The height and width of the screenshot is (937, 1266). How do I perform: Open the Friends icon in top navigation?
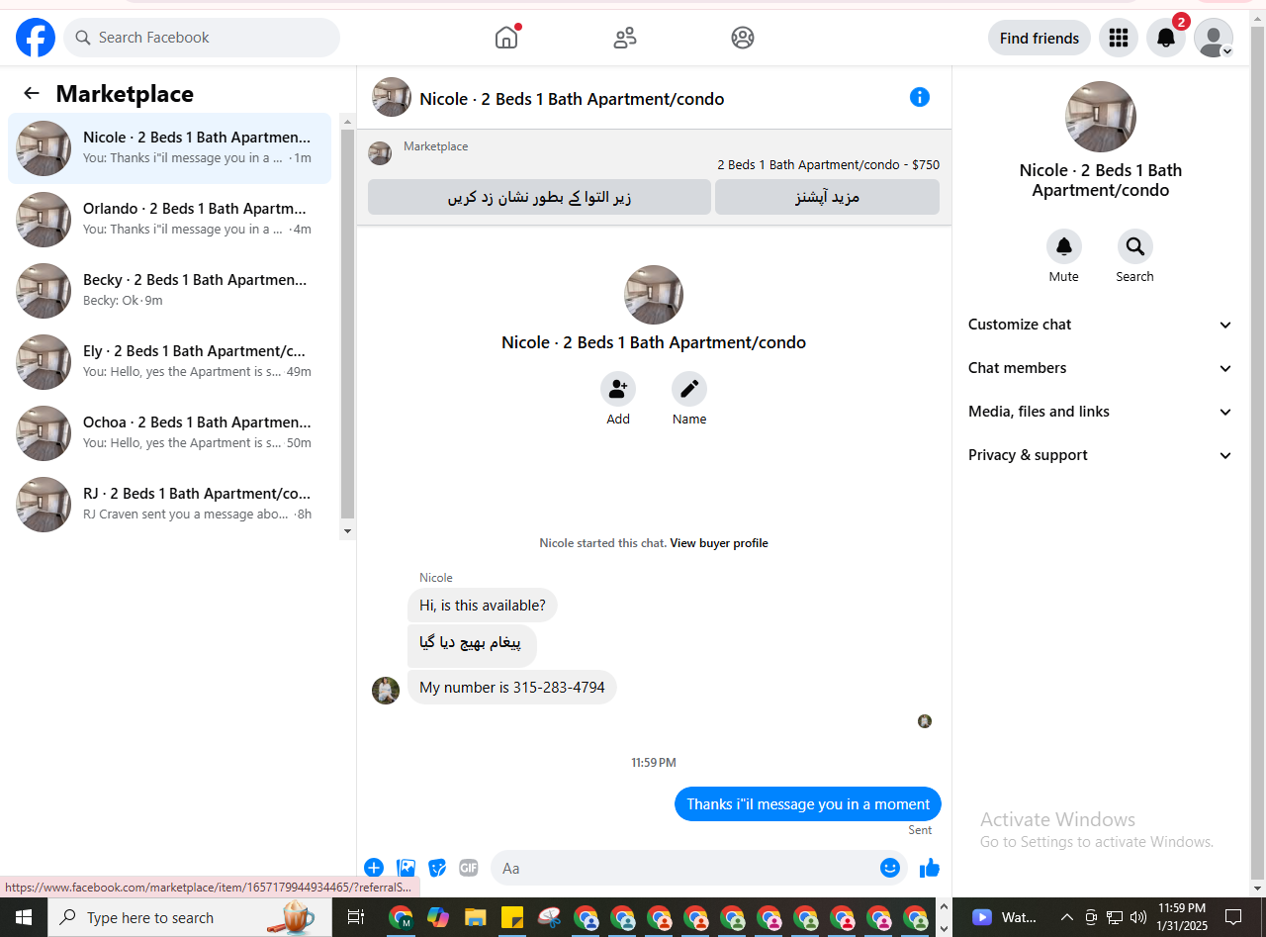(x=625, y=38)
